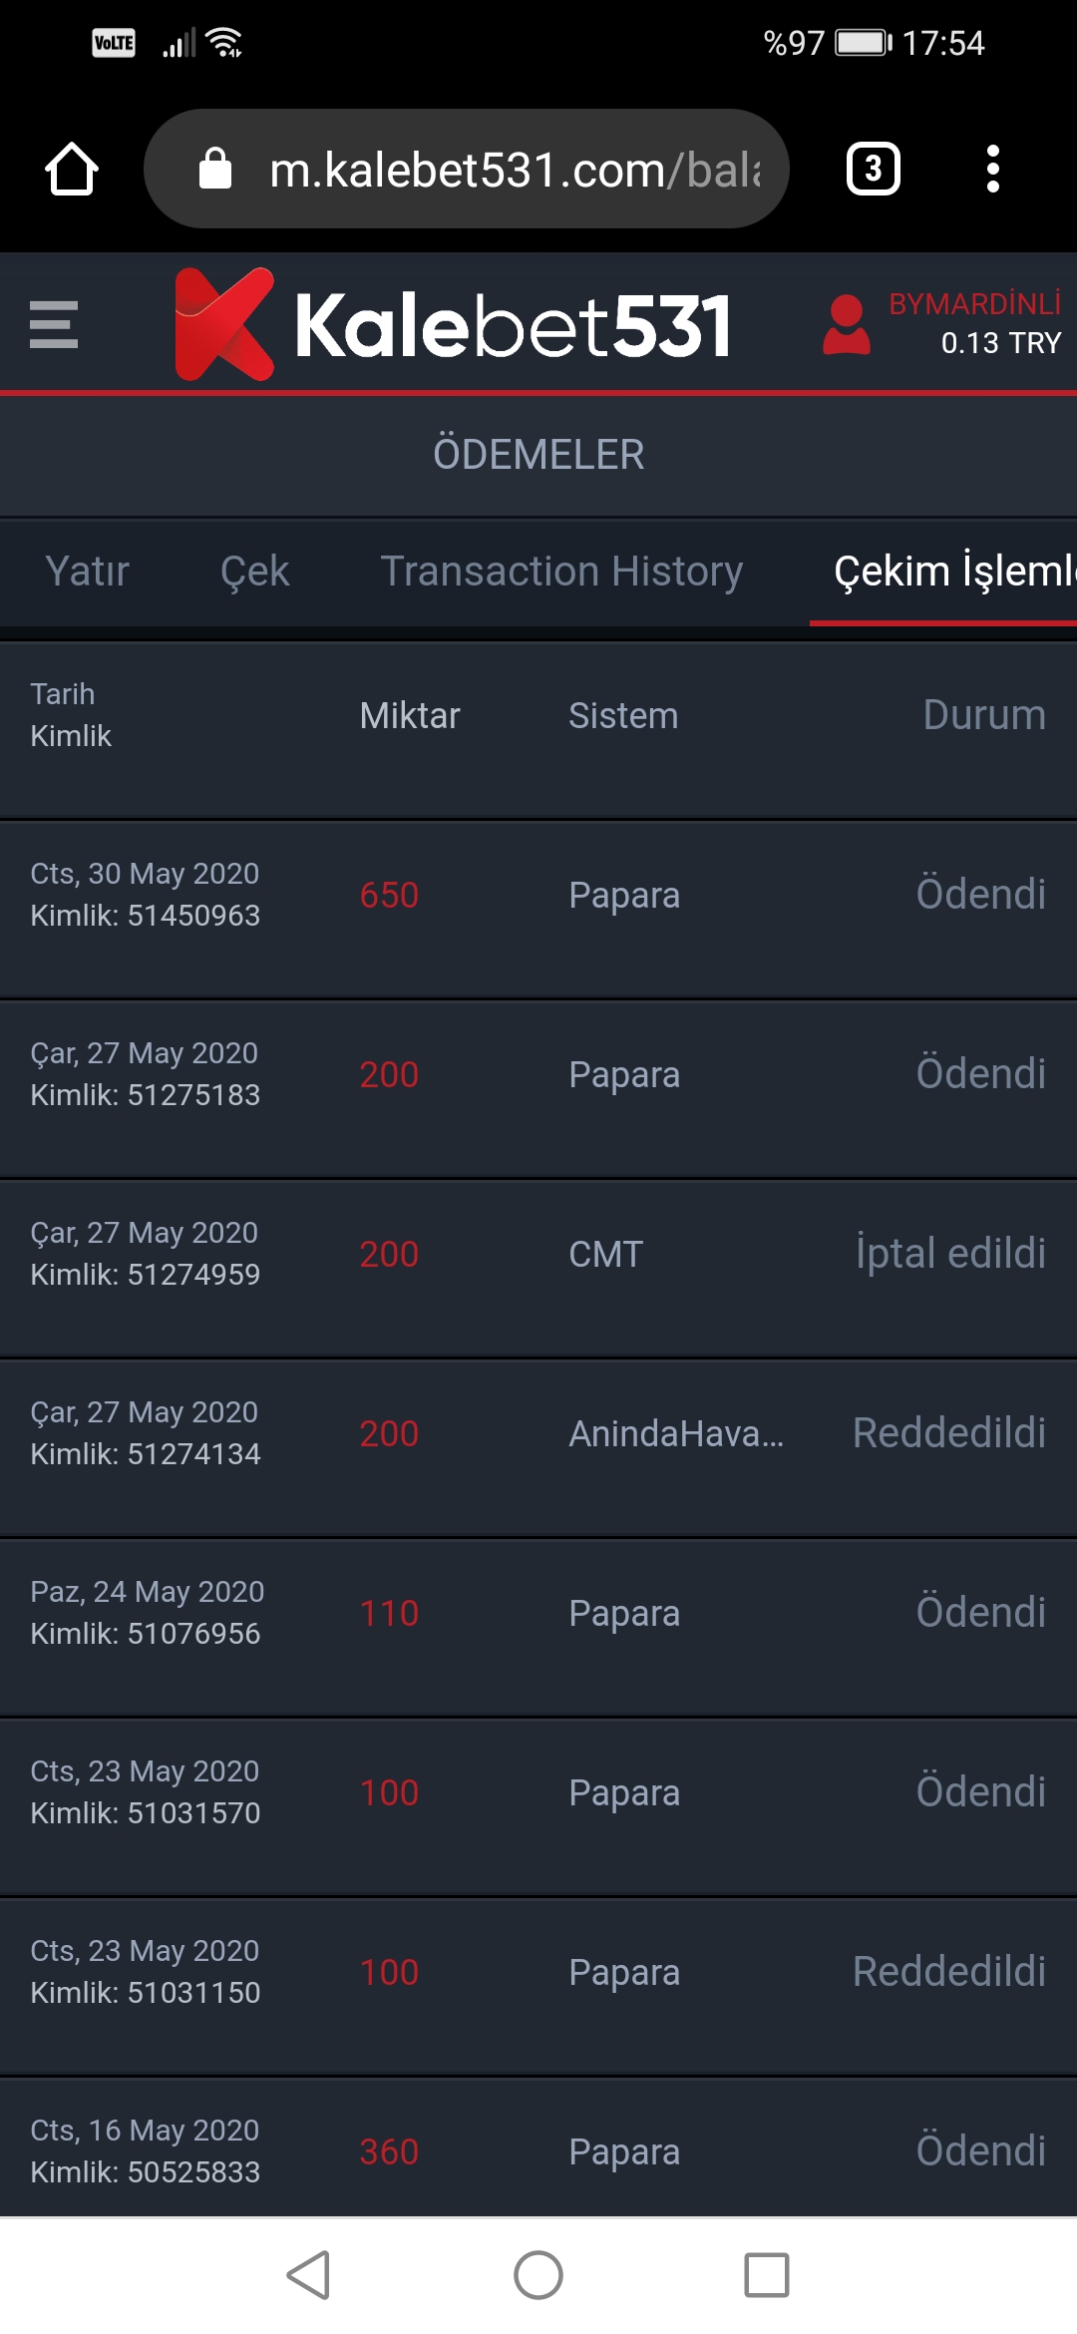The image size is (1077, 2334).
Task: Tap the 0.13 TRY account balance
Action: pyautogui.click(x=1000, y=343)
